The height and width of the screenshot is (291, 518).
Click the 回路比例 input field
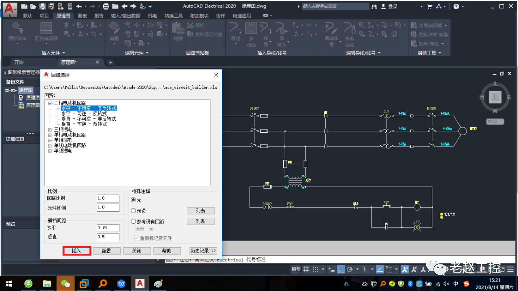click(x=108, y=198)
